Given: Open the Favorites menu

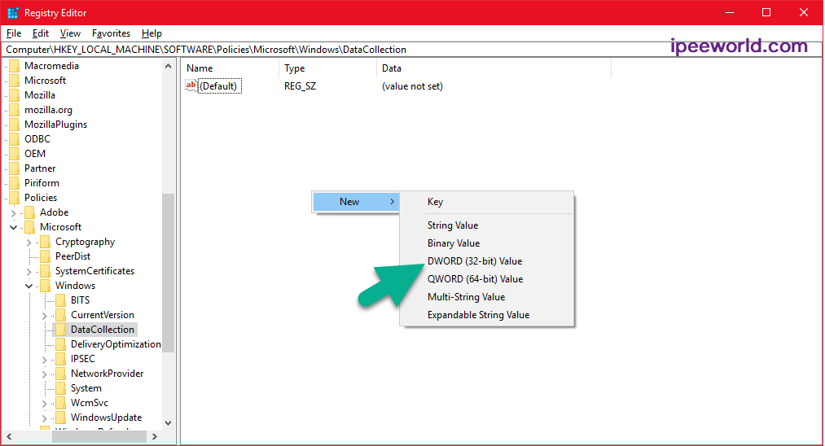Looking at the screenshot, I should click(x=111, y=33).
